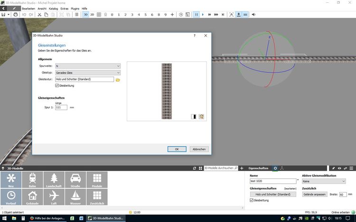Expand the Aktive Gleismodifikation dropdown
Screen dimensions: 356x222
coord(324,181)
